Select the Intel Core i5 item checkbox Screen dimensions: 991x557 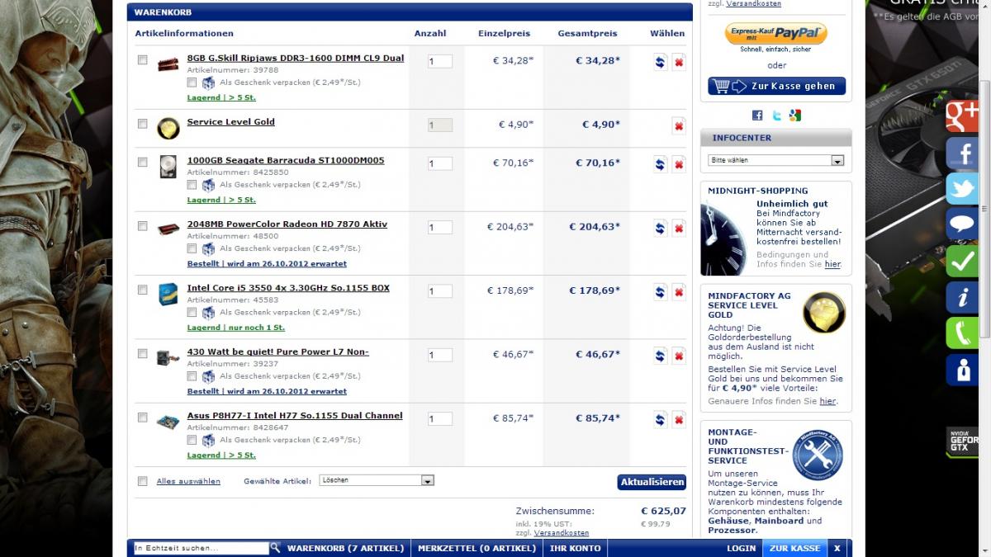pos(142,290)
